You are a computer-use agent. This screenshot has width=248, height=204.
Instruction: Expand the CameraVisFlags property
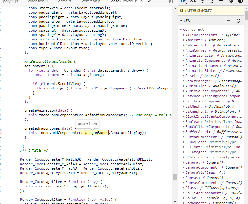click(x=183, y=172)
